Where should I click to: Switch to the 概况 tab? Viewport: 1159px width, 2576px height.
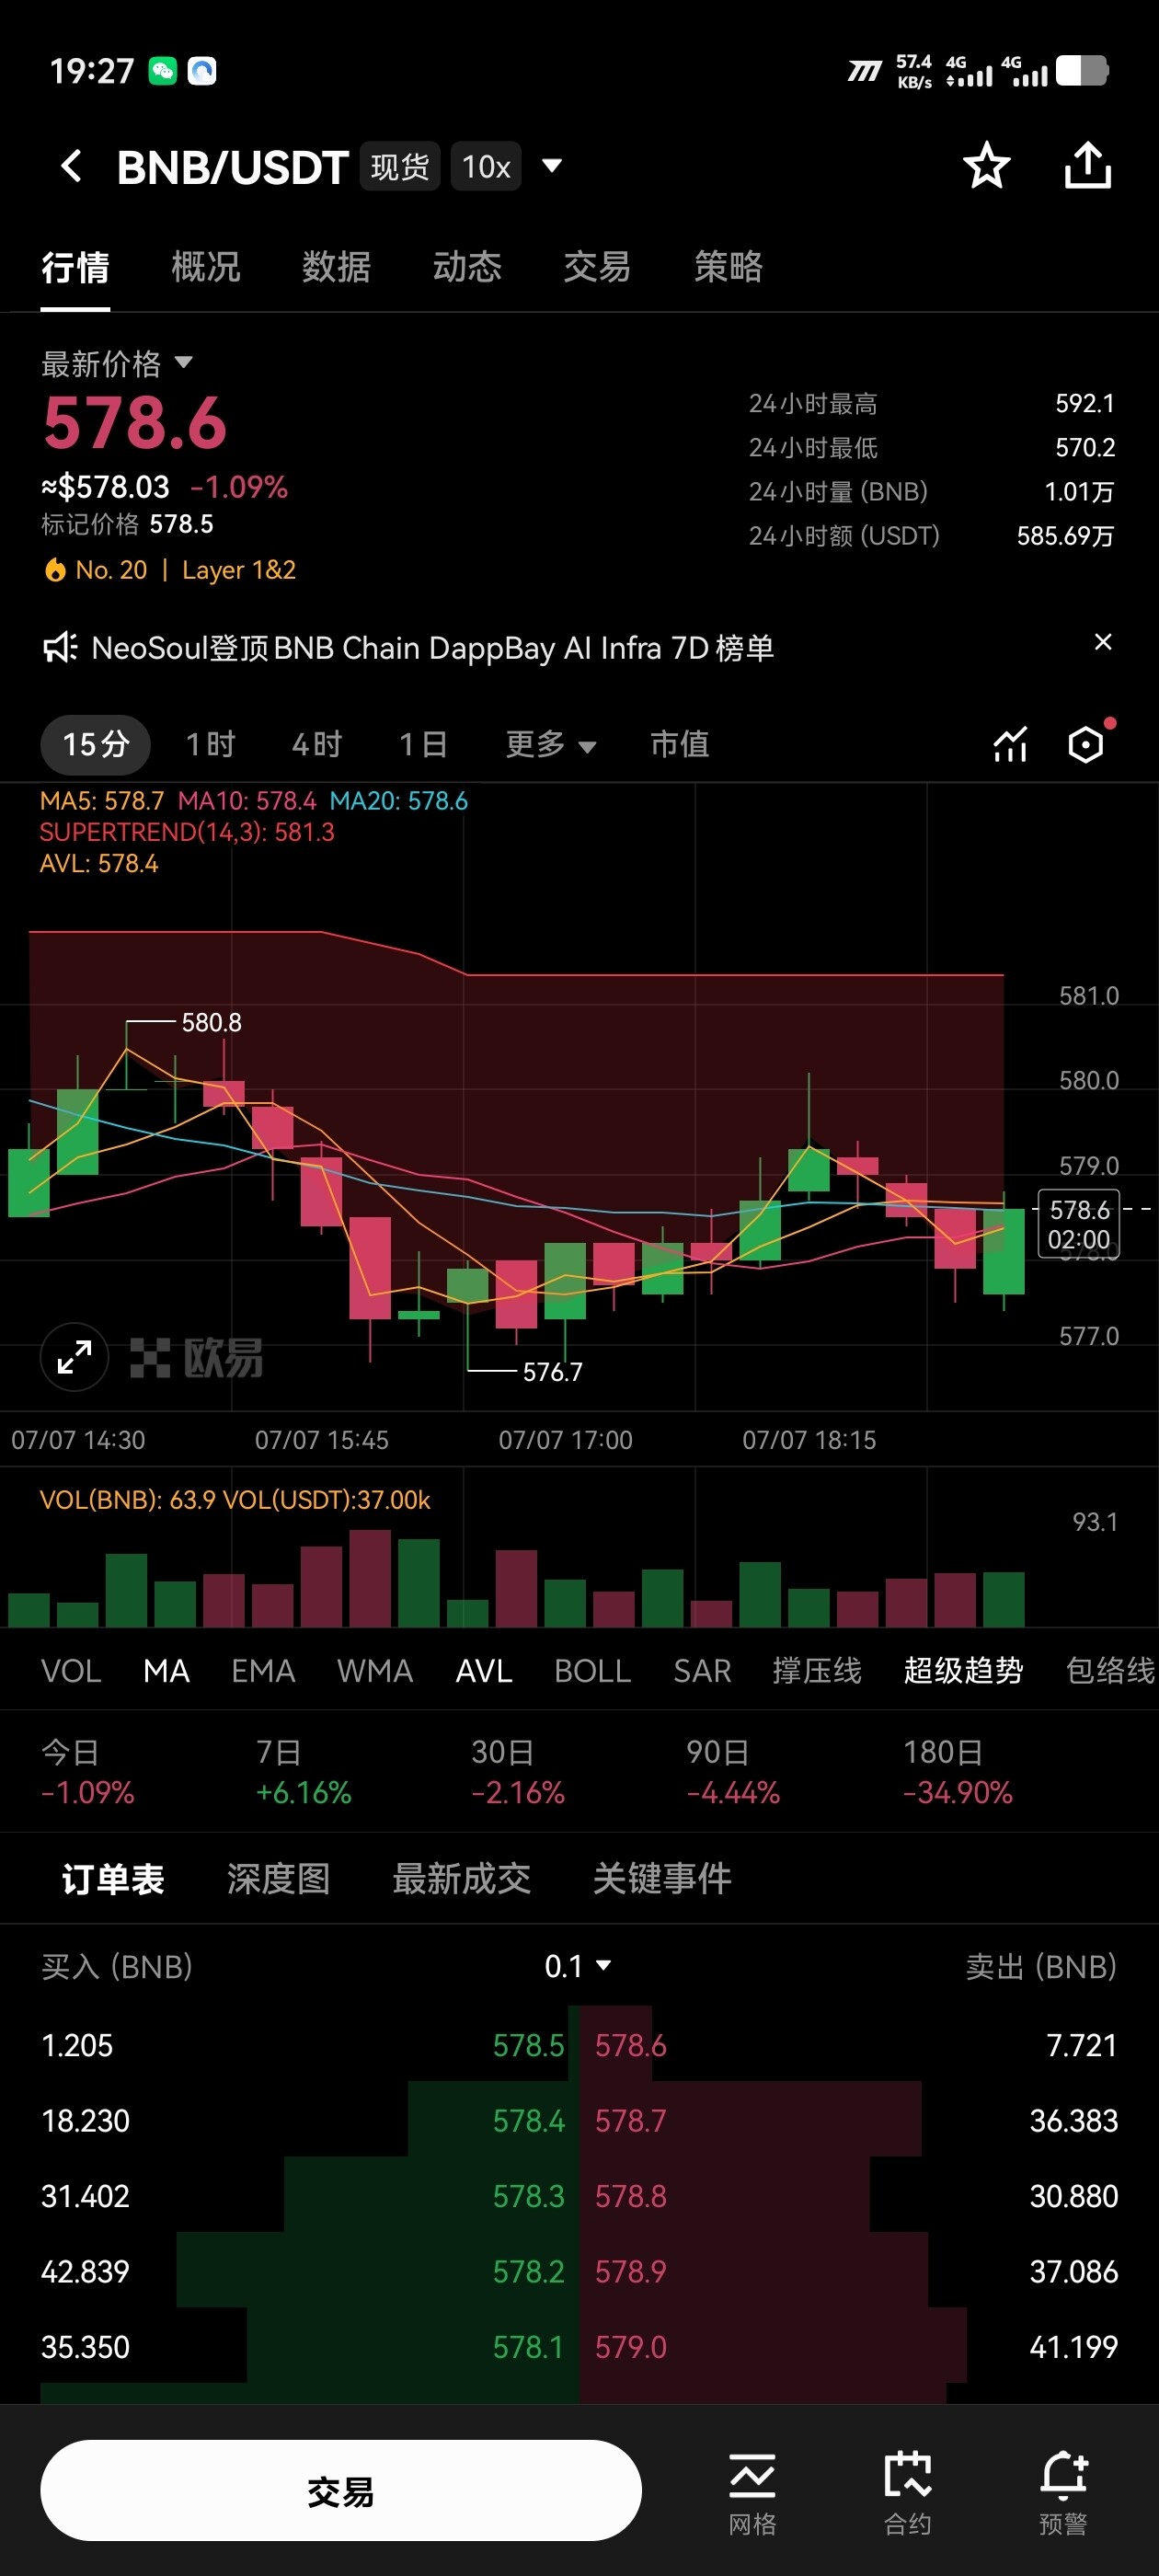click(206, 267)
